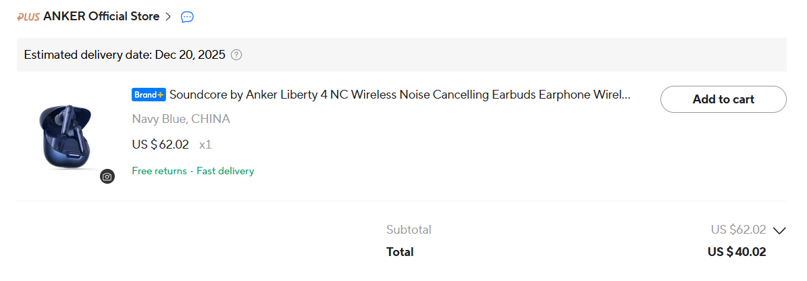This screenshot has height=281, width=807.
Task: Open the ANKER Official Store page
Action: coord(101,17)
